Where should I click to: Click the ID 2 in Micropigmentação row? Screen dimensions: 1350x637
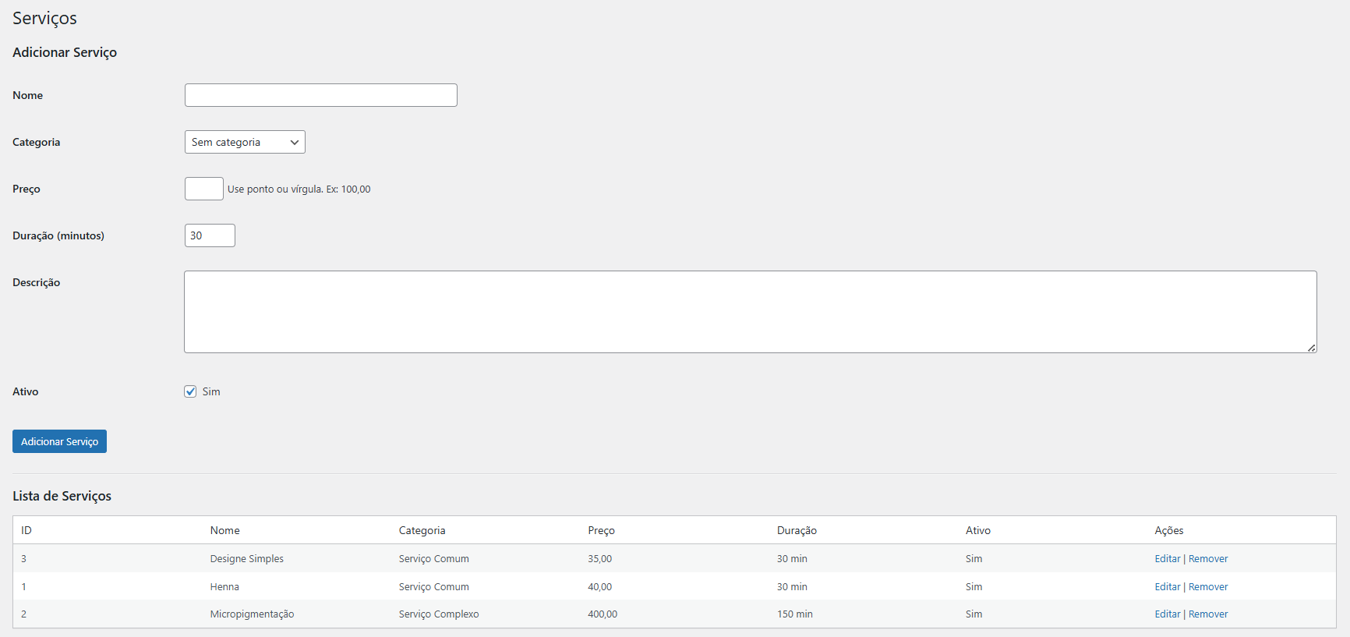(23, 614)
